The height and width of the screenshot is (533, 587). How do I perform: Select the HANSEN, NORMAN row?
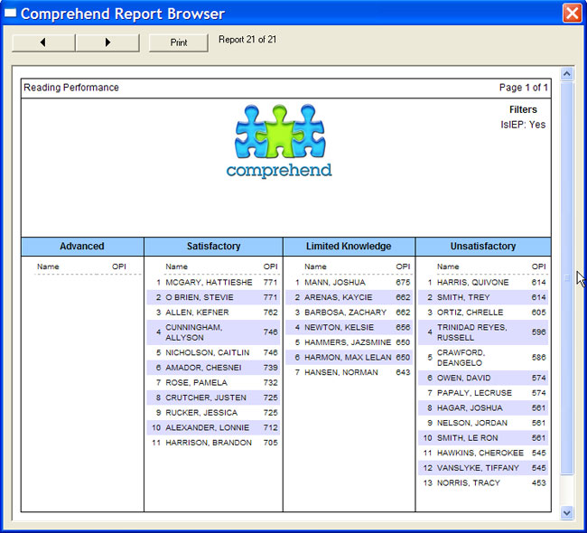tap(349, 372)
